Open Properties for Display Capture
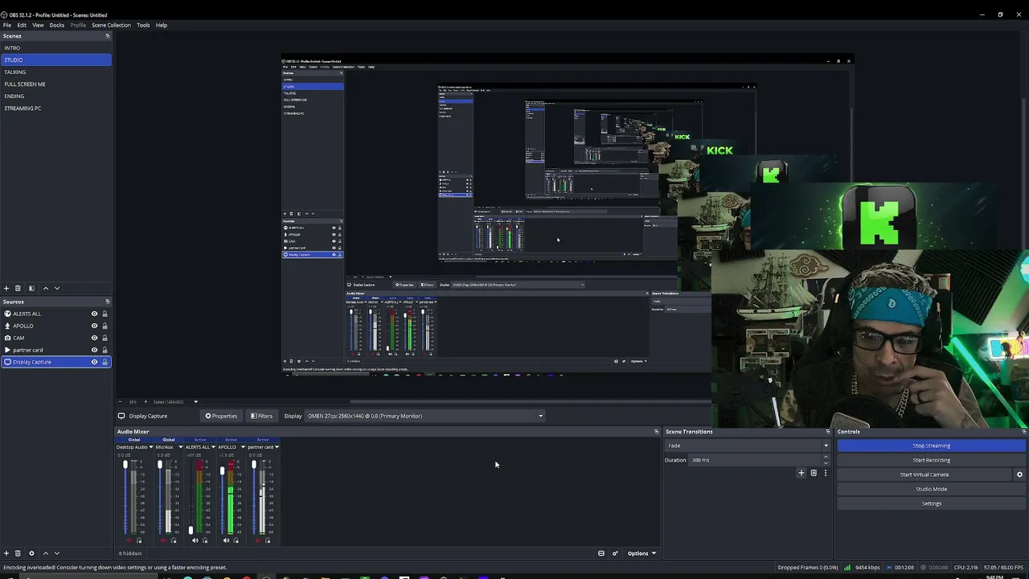The height and width of the screenshot is (579, 1029). 221,416
